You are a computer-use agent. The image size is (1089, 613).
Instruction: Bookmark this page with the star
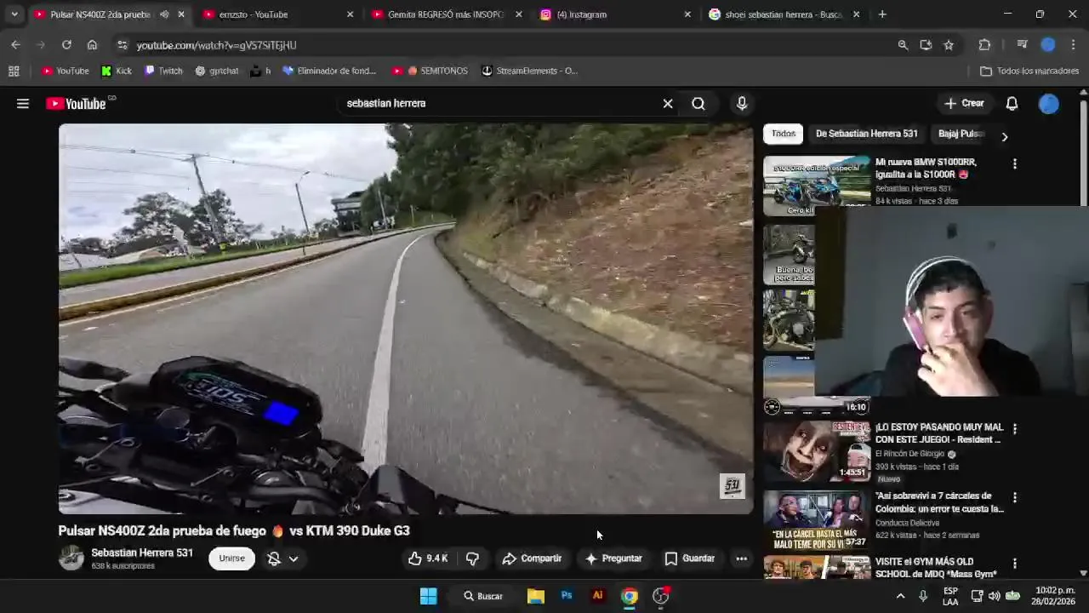(x=949, y=45)
